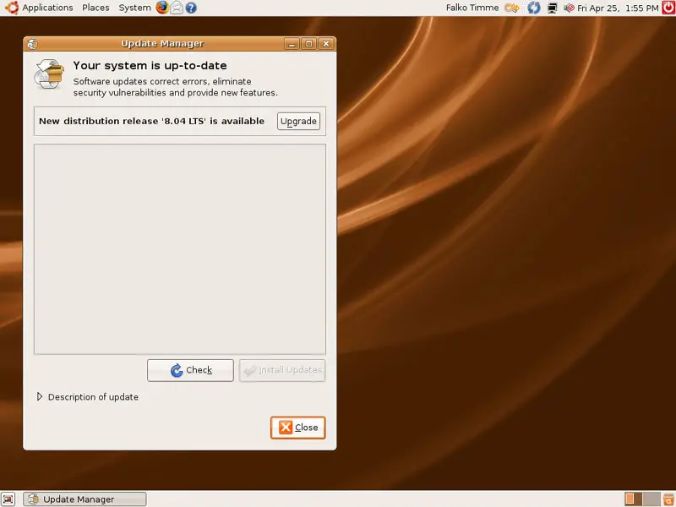The height and width of the screenshot is (507, 676).
Task: Upgrade to the 8.04 LTS release
Action: click(x=298, y=121)
